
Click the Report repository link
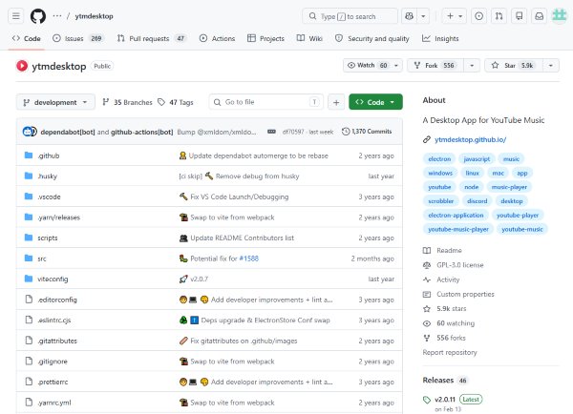450,352
